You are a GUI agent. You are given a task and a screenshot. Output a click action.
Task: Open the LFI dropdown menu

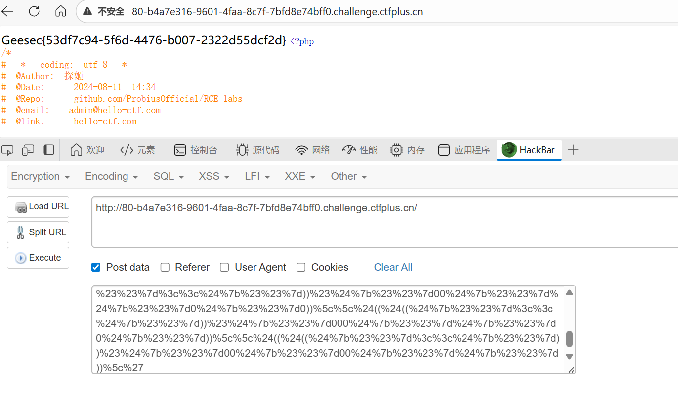pyautogui.click(x=257, y=176)
